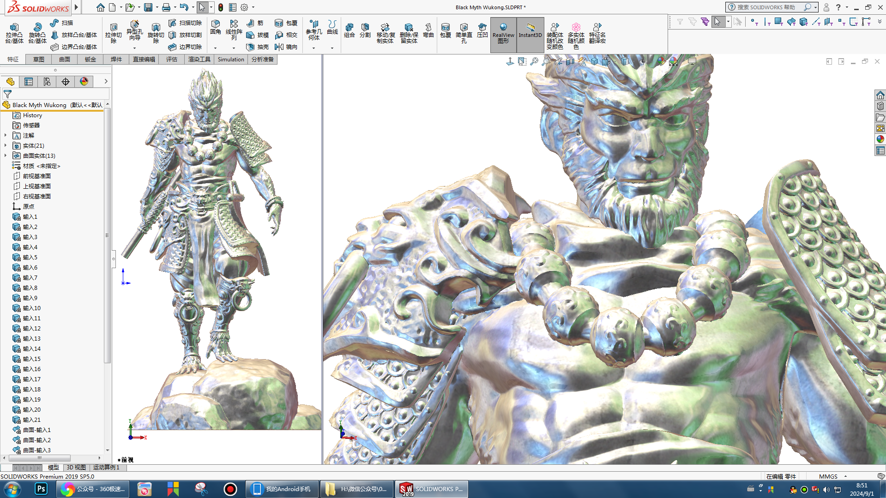Click the FeatureManager tree vertical scrollbar
Image resolution: width=886 pixels, height=498 pixels.
pyautogui.click(x=107, y=235)
